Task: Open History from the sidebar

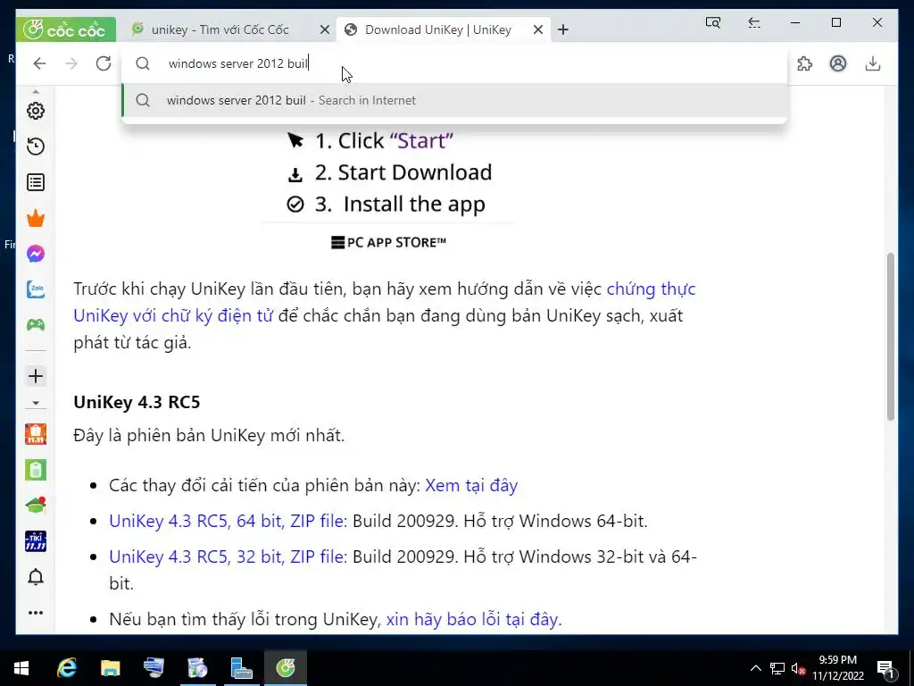Action: [x=36, y=146]
